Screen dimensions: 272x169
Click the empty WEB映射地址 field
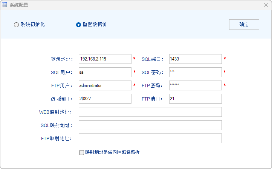150,112
